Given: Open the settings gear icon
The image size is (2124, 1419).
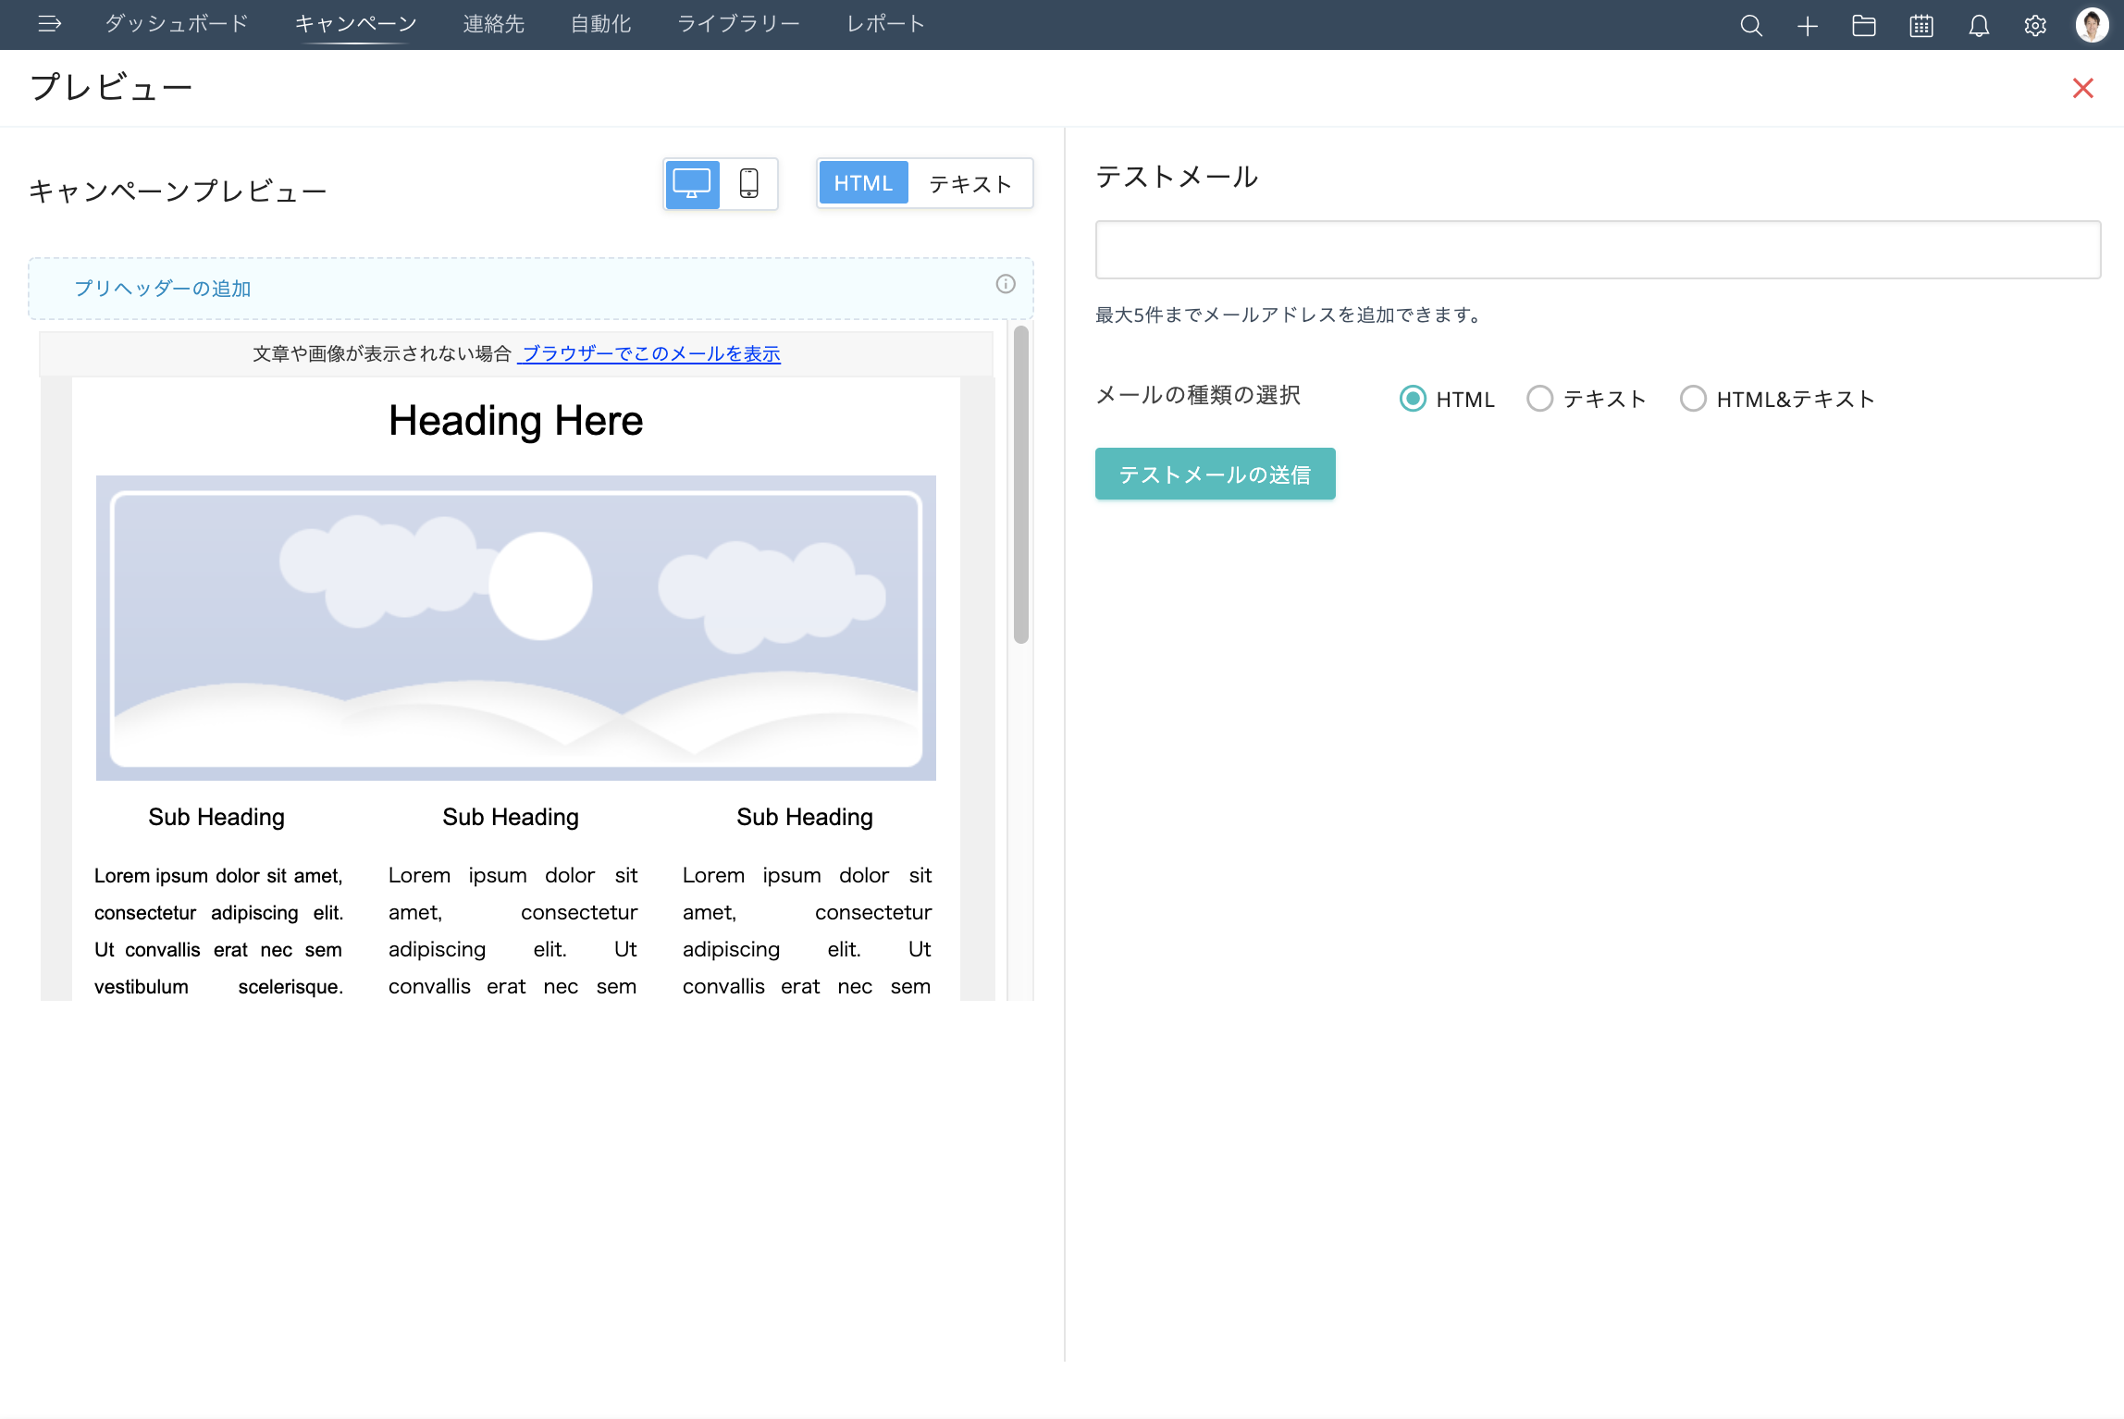Looking at the screenshot, I should pos(2034,26).
